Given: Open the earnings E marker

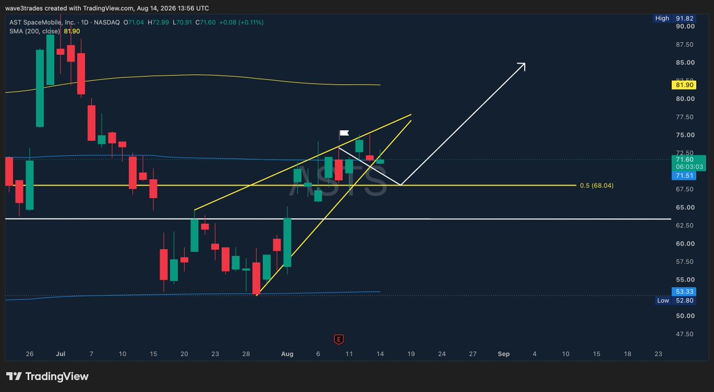Looking at the screenshot, I should point(339,340).
